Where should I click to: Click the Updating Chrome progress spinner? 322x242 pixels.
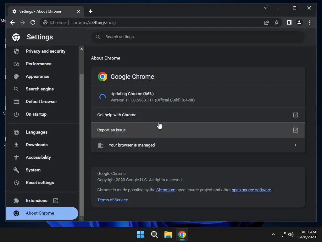coord(103,97)
